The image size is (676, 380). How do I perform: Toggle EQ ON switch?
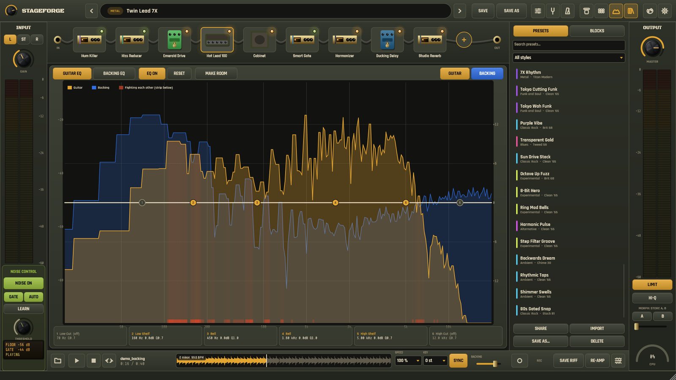pos(152,73)
